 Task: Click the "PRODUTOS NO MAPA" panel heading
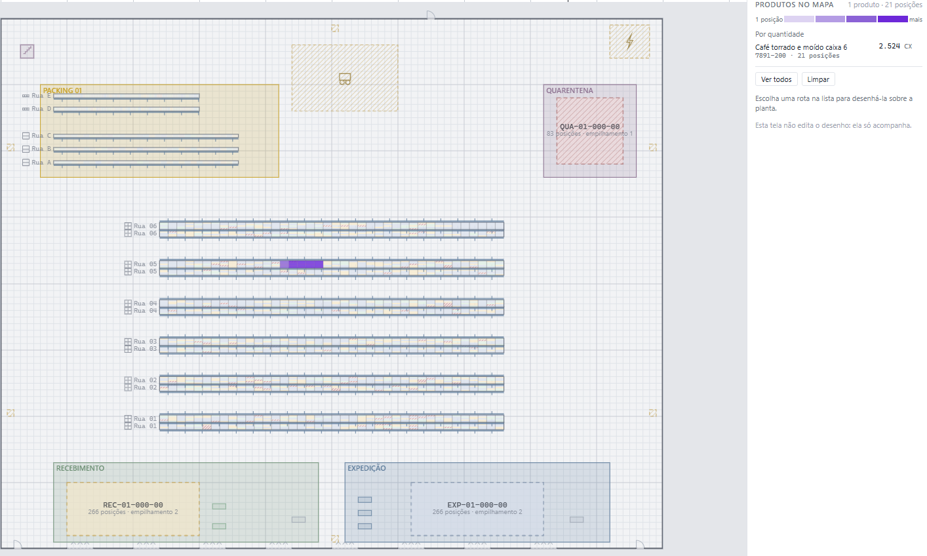click(x=795, y=5)
